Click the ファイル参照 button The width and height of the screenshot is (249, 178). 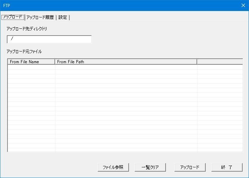(113, 167)
